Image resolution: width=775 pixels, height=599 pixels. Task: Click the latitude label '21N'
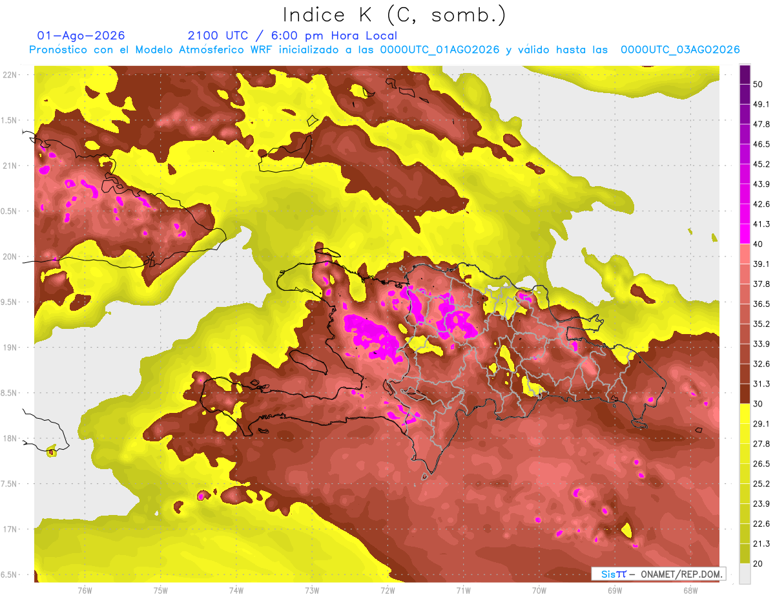(10, 166)
